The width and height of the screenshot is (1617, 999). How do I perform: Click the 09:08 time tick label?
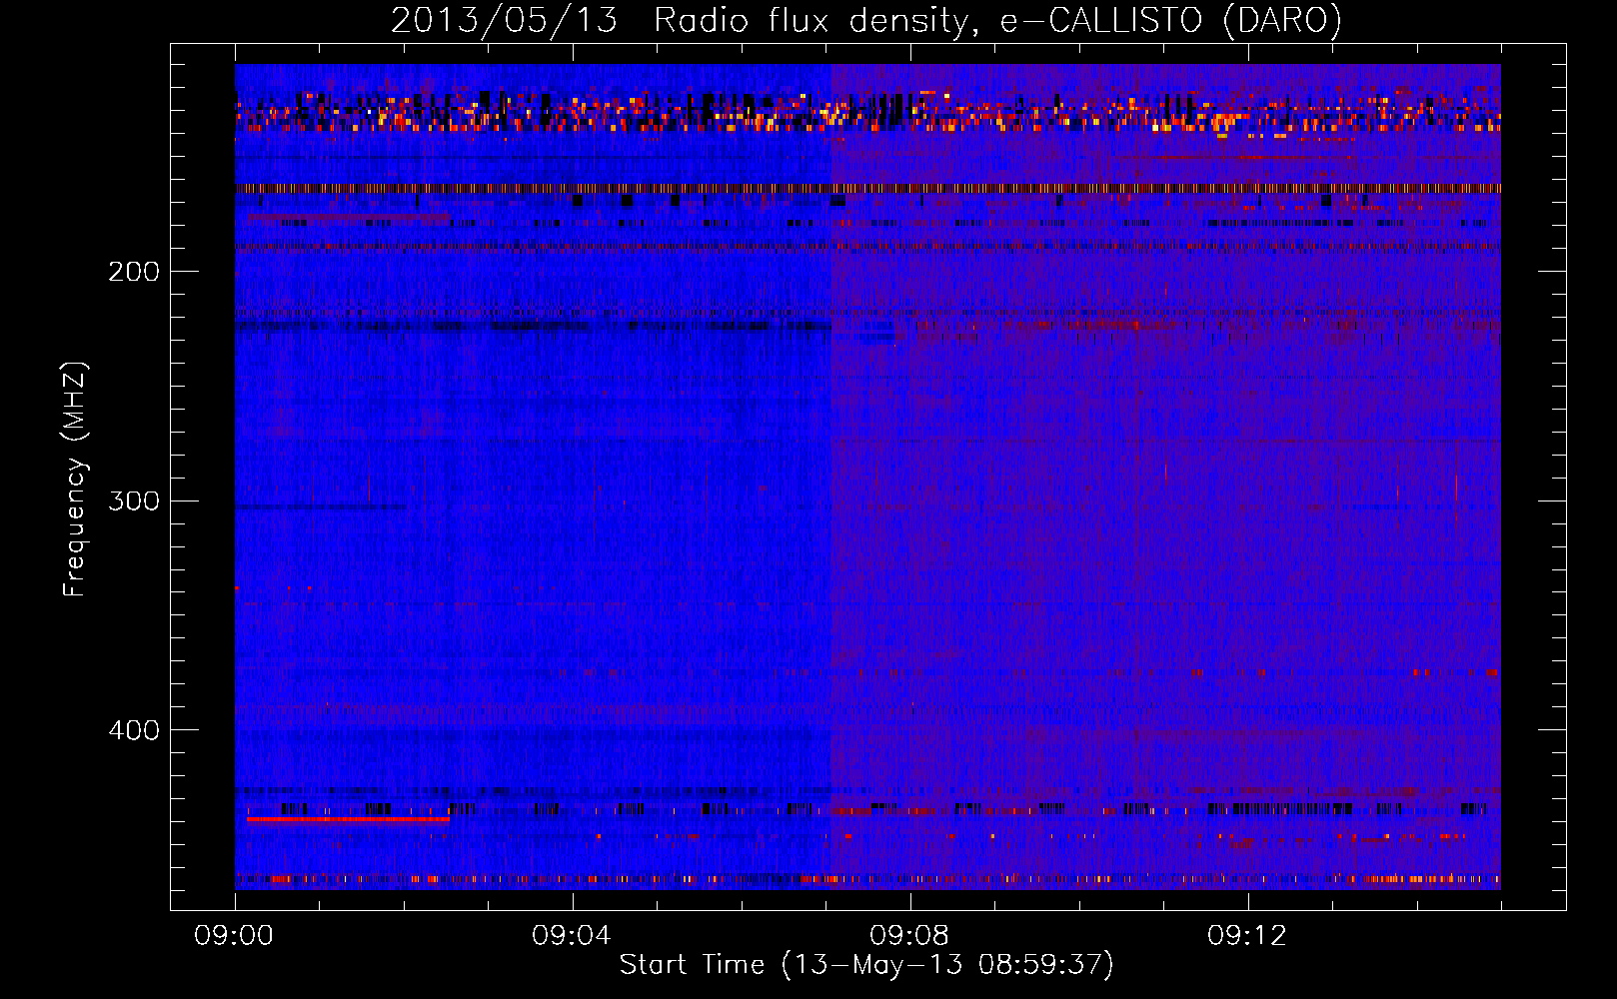coord(909,936)
